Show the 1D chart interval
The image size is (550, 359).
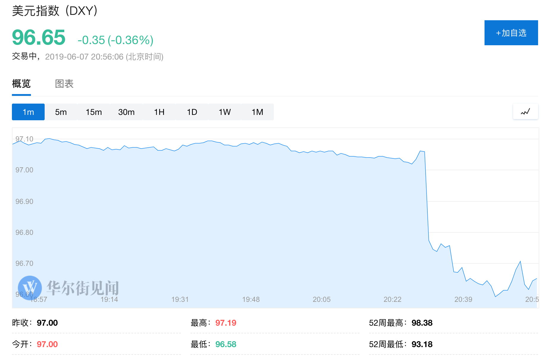pos(192,112)
